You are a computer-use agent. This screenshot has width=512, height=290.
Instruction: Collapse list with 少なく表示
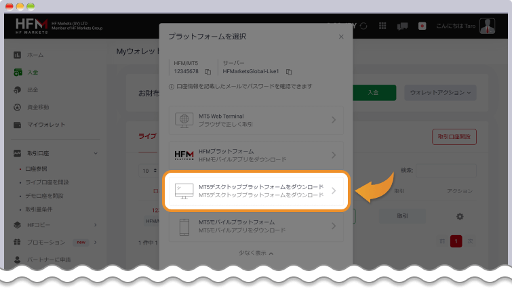(256, 253)
